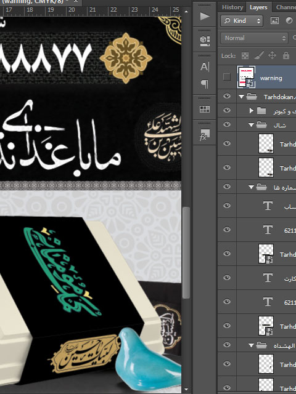The width and height of the screenshot is (296, 394).
Task: Open the Actions panel play icon
Action: [205, 17]
